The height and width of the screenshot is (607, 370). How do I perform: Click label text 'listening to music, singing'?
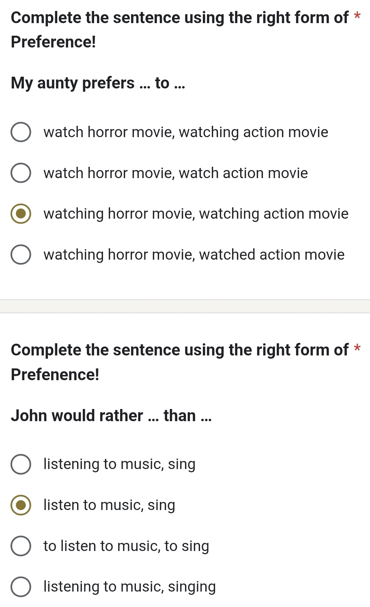(x=129, y=587)
